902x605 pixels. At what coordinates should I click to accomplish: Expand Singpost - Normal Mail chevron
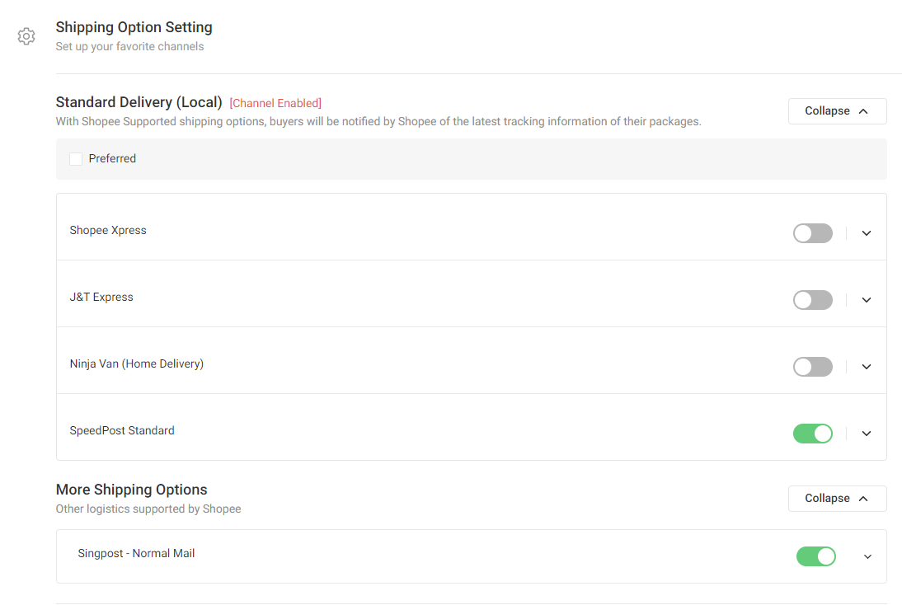point(867,556)
